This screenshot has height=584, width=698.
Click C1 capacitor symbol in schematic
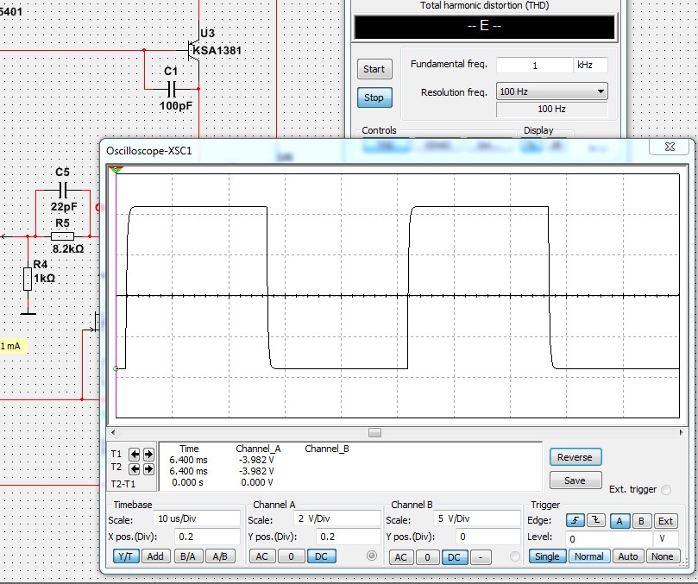[172, 89]
